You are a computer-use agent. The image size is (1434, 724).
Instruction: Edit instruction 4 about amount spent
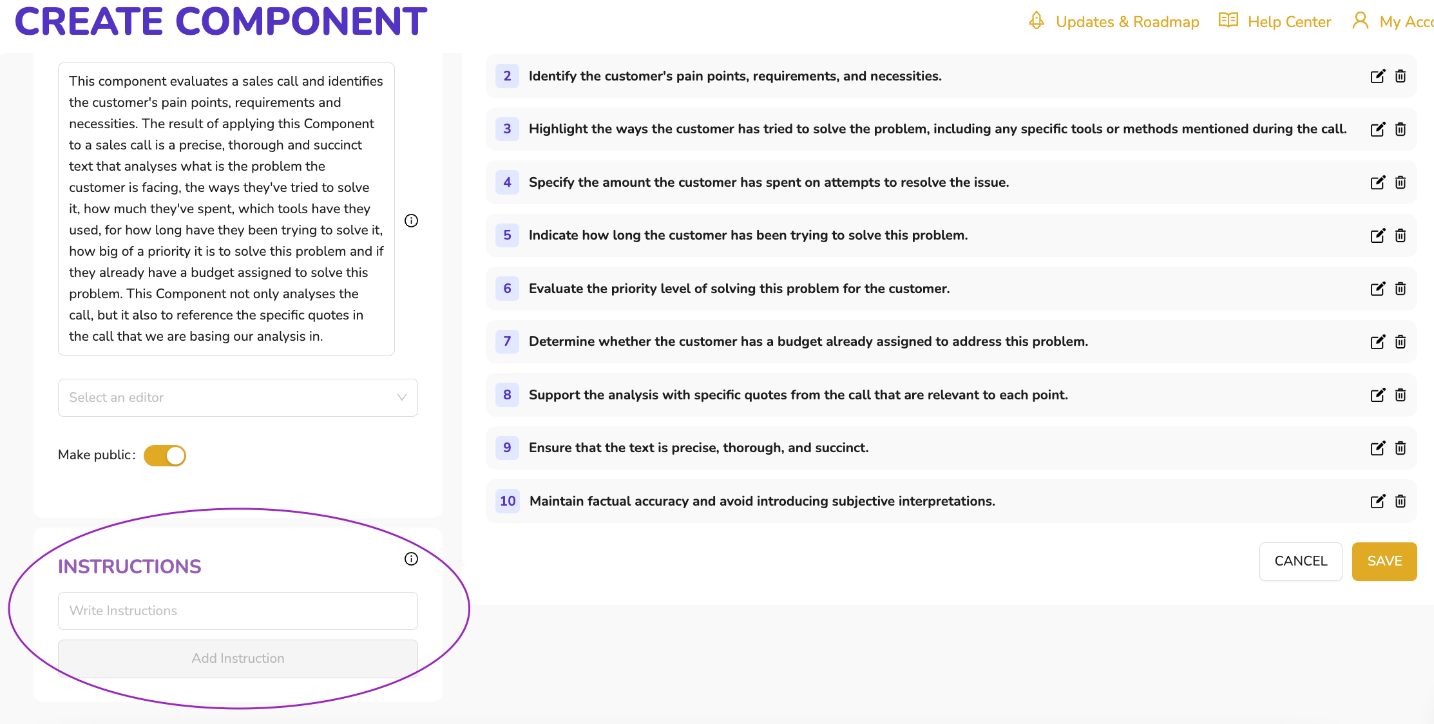click(1377, 183)
